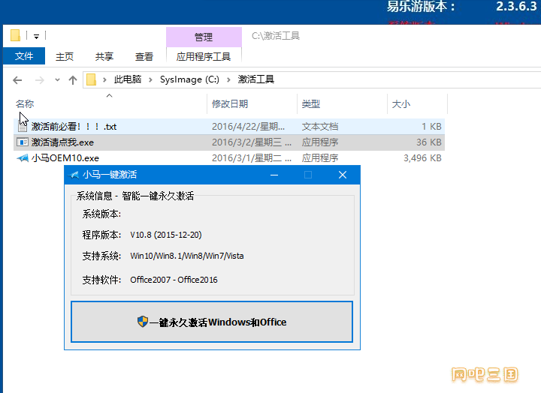Image resolution: width=541 pixels, height=393 pixels.
Task: Click the forward navigation arrow
Action: click(x=40, y=80)
